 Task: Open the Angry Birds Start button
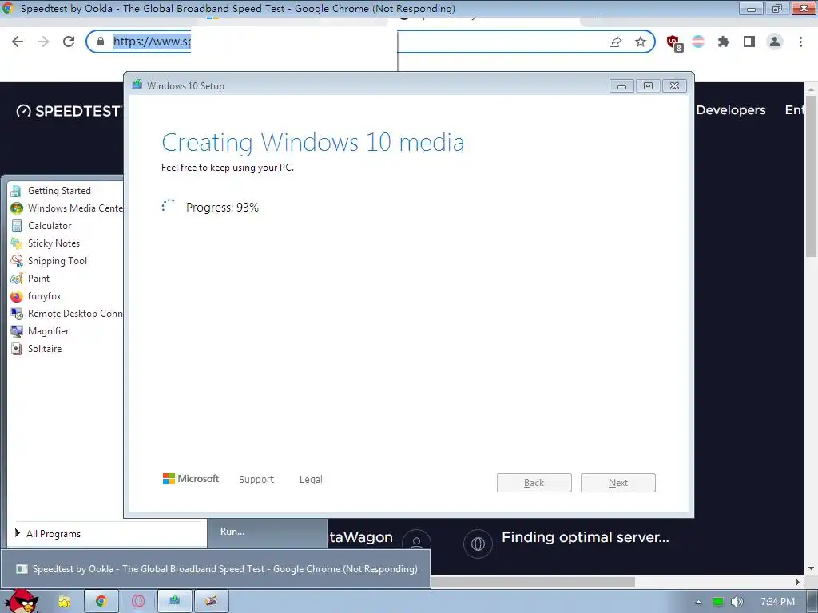(x=21, y=601)
